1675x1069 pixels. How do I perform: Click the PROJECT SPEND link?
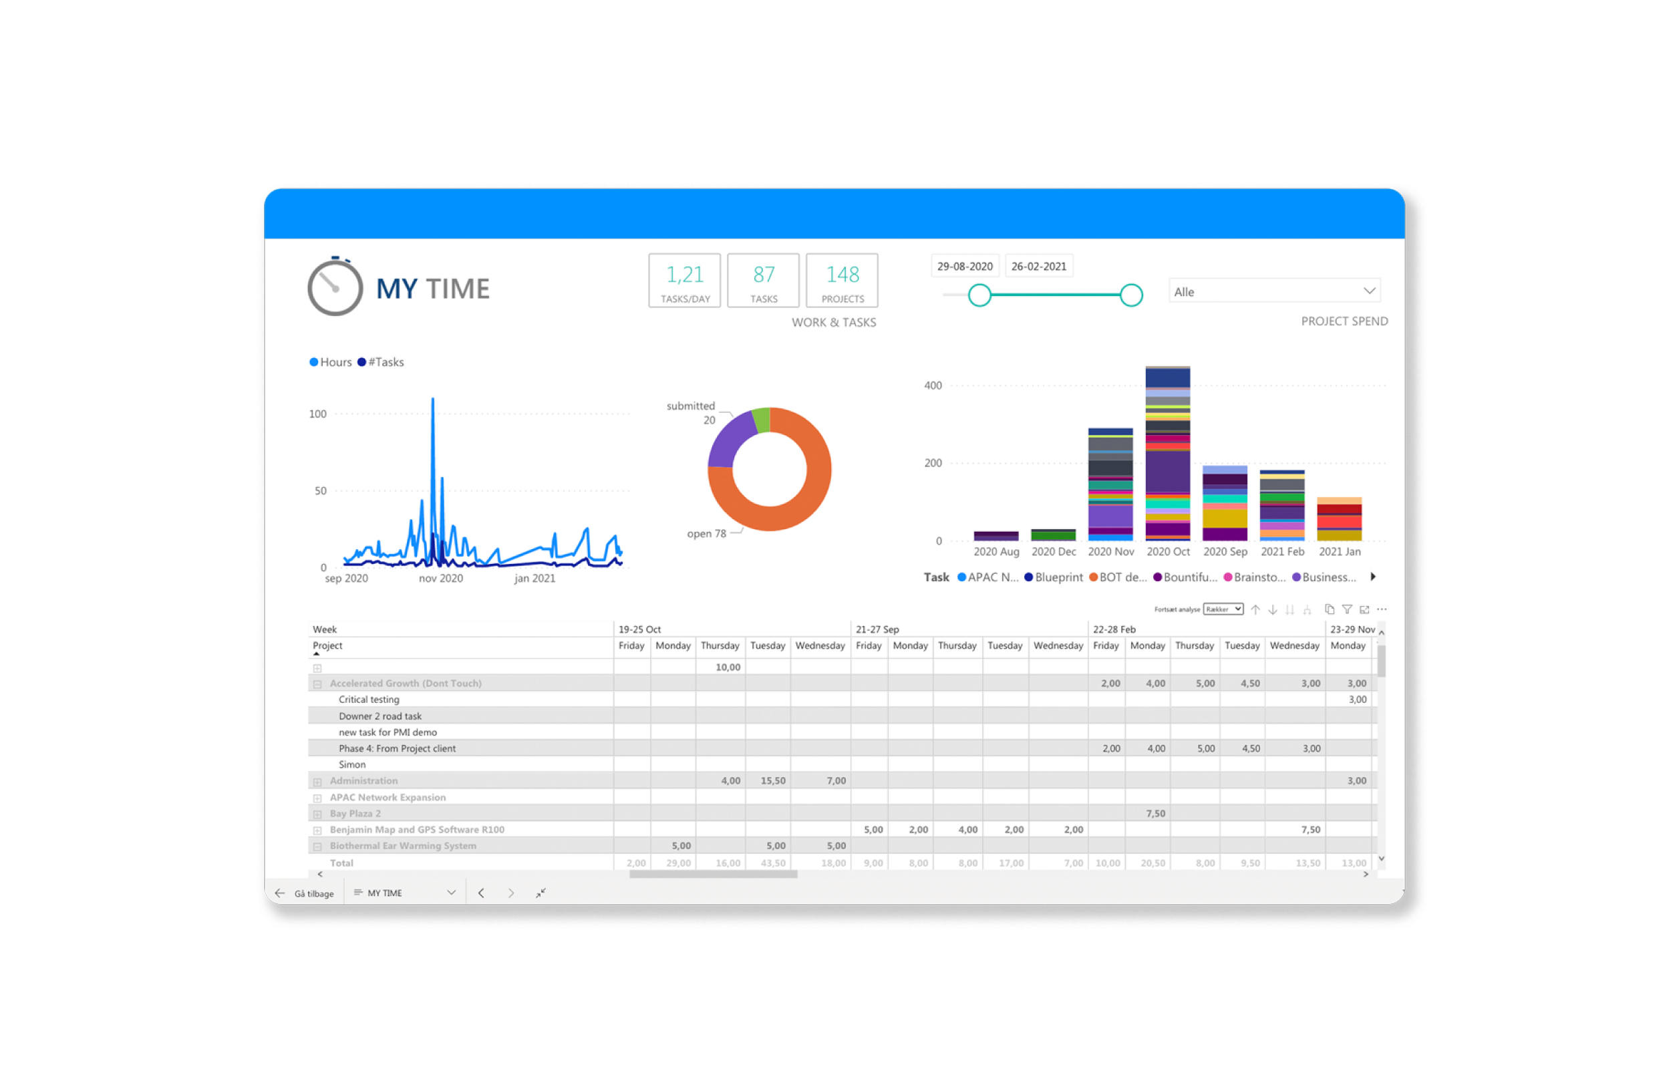pyautogui.click(x=1344, y=321)
